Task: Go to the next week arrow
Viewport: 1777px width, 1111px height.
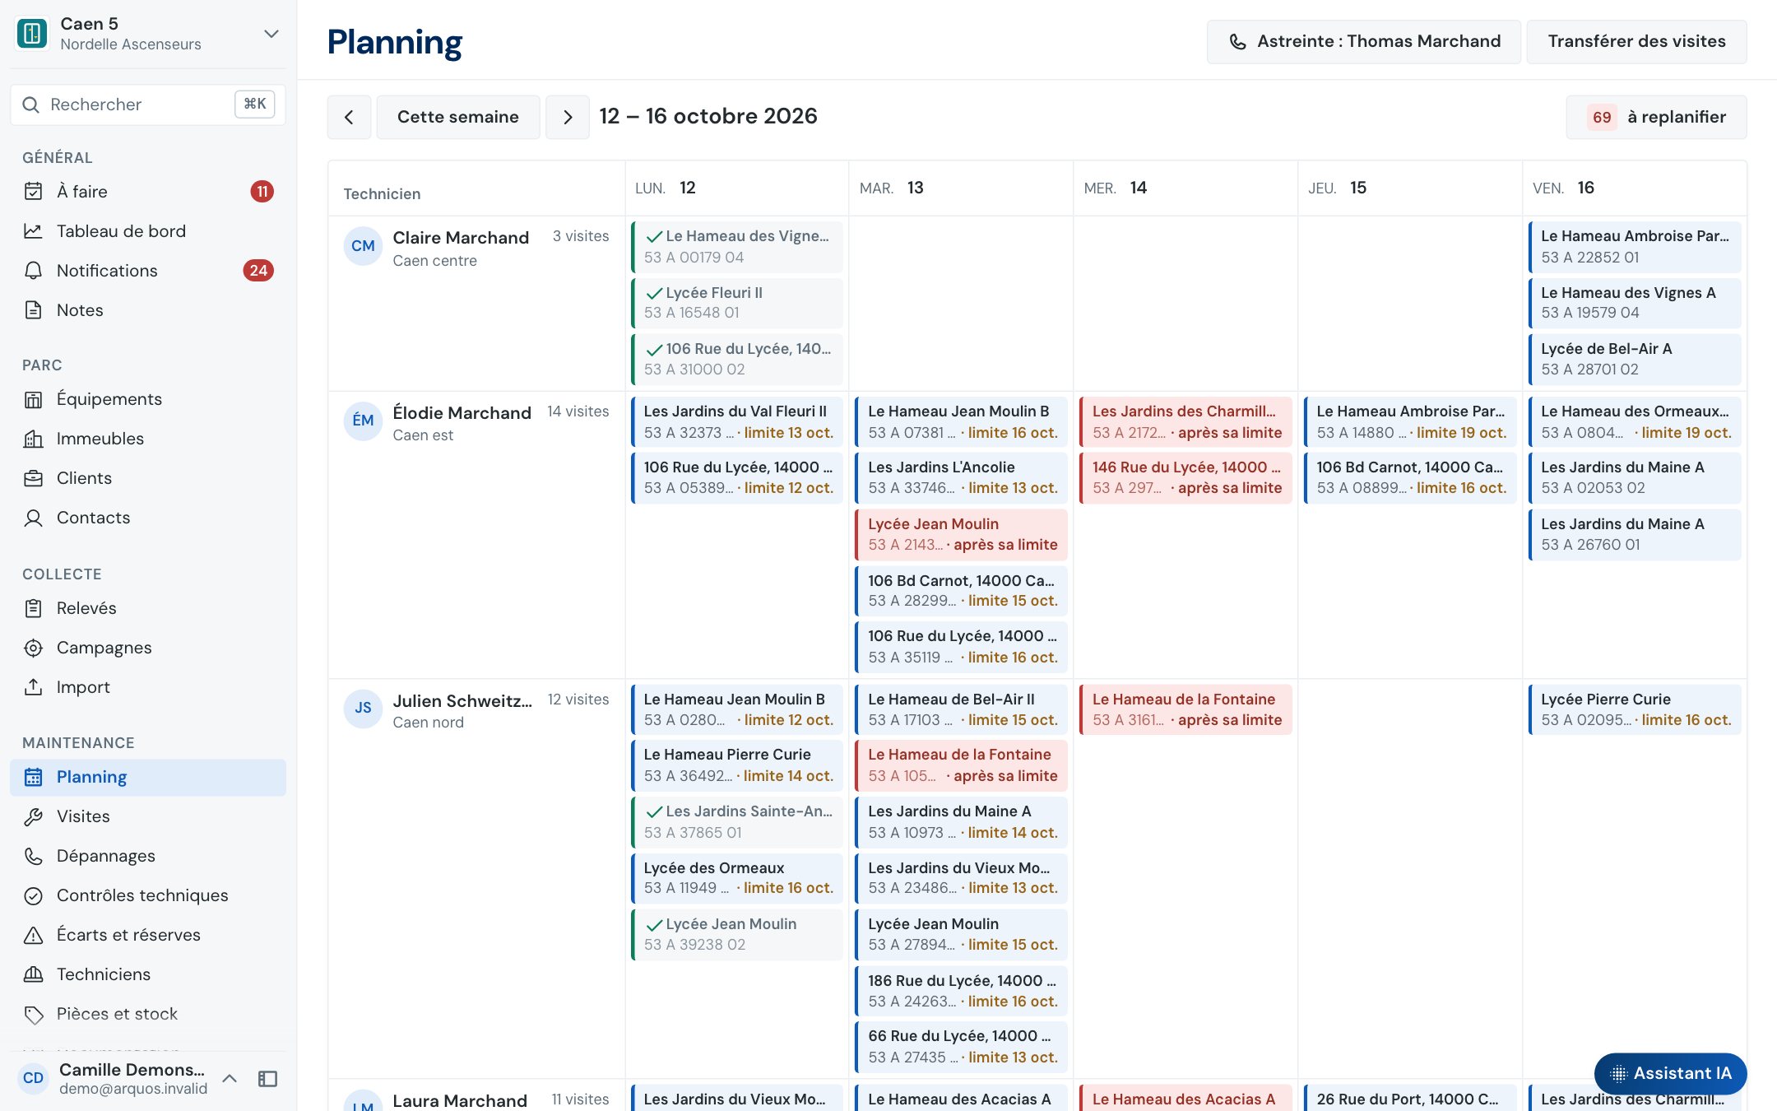Action: tap(568, 117)
